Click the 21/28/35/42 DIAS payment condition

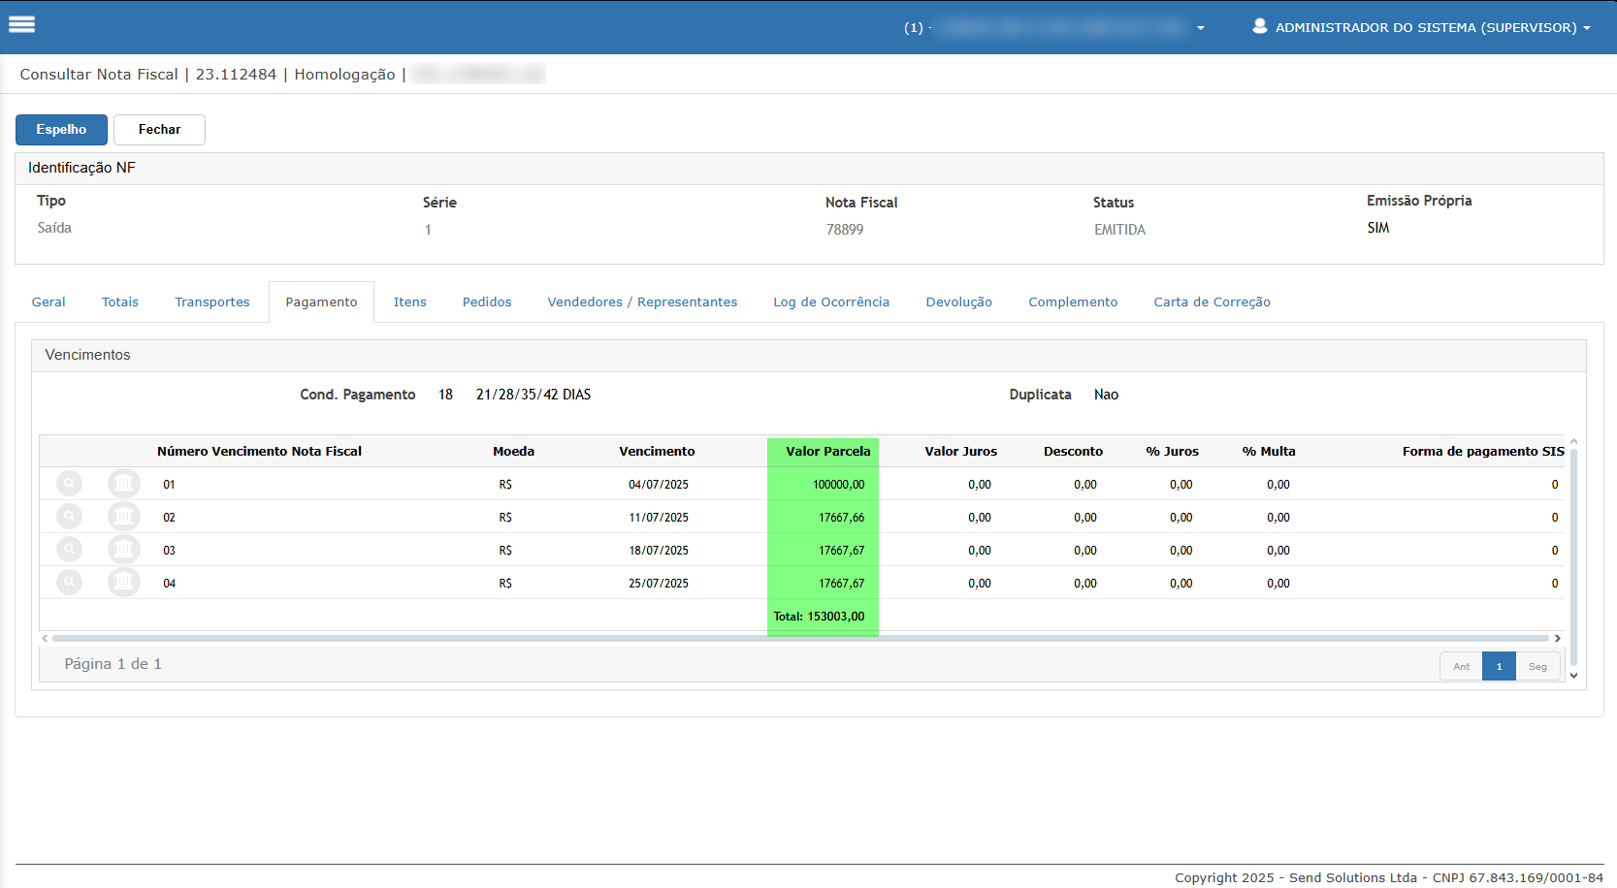pyautogui.click(x=534, y=395)
